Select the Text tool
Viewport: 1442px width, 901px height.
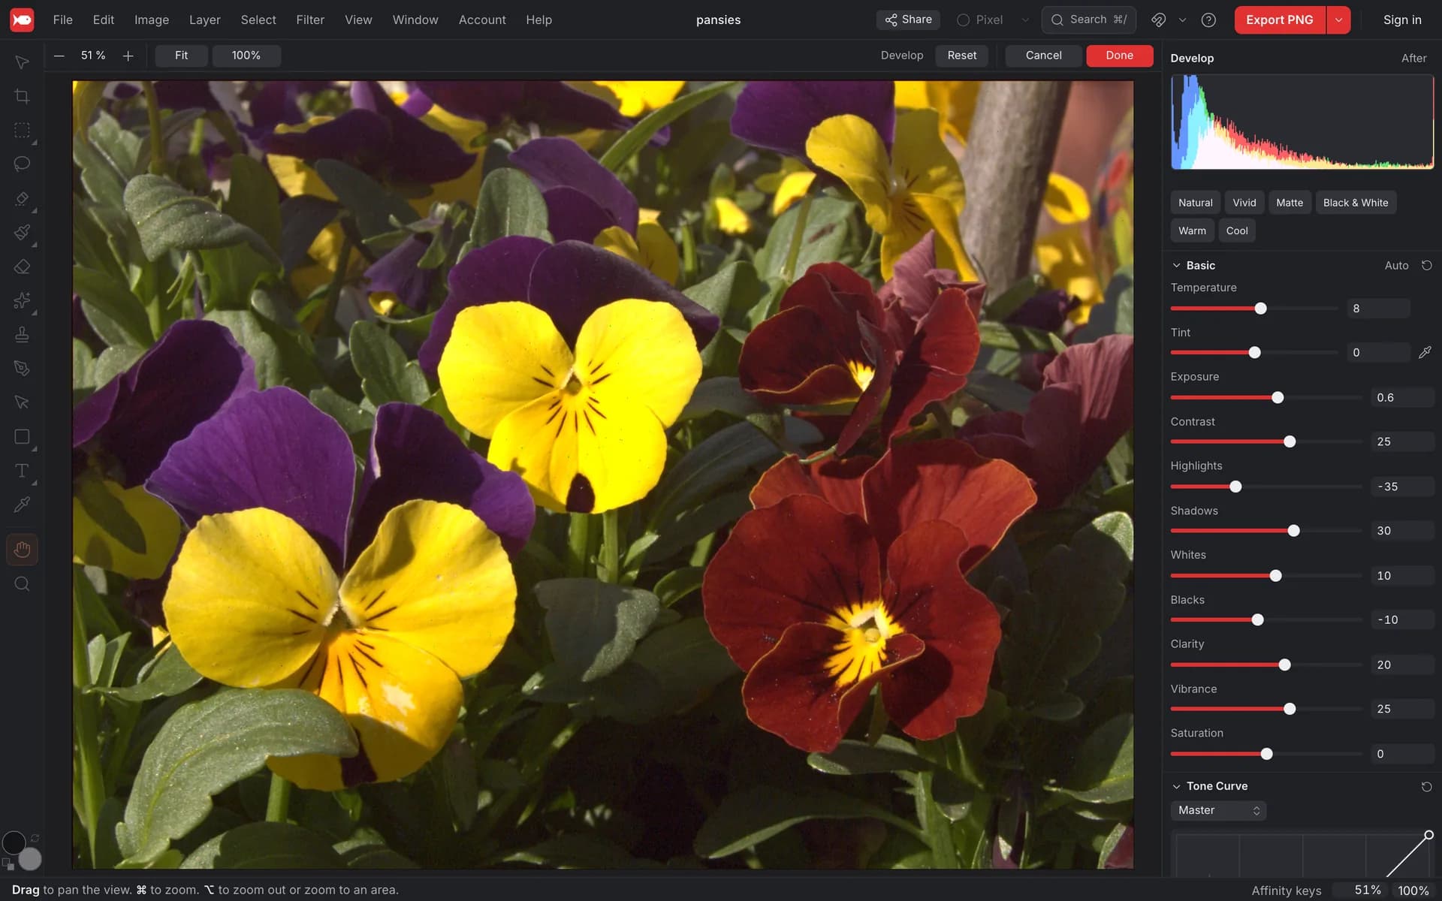[22, 471]
